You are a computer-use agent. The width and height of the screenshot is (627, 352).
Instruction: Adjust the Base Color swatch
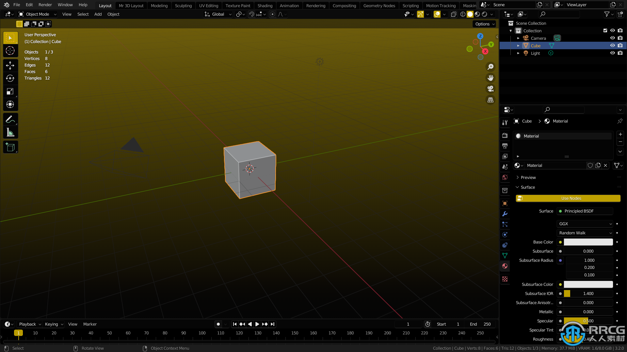pyautogui.click(x=588, y=242)
